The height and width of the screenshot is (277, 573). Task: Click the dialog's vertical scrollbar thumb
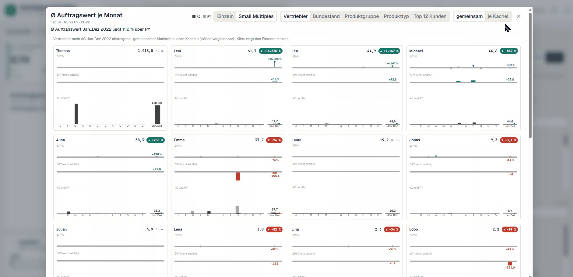pyautogui.click(x=530, y=75)
